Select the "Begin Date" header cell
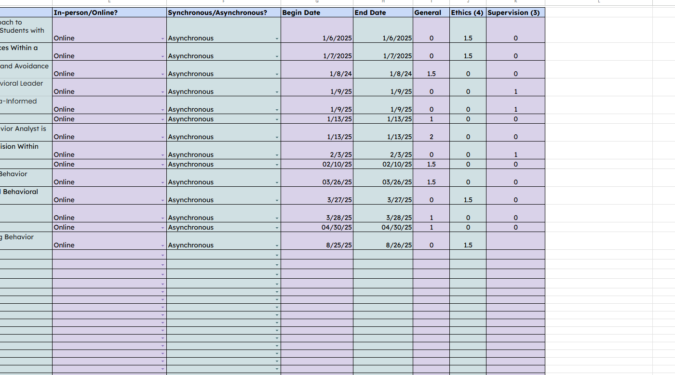 coord(317,13)
